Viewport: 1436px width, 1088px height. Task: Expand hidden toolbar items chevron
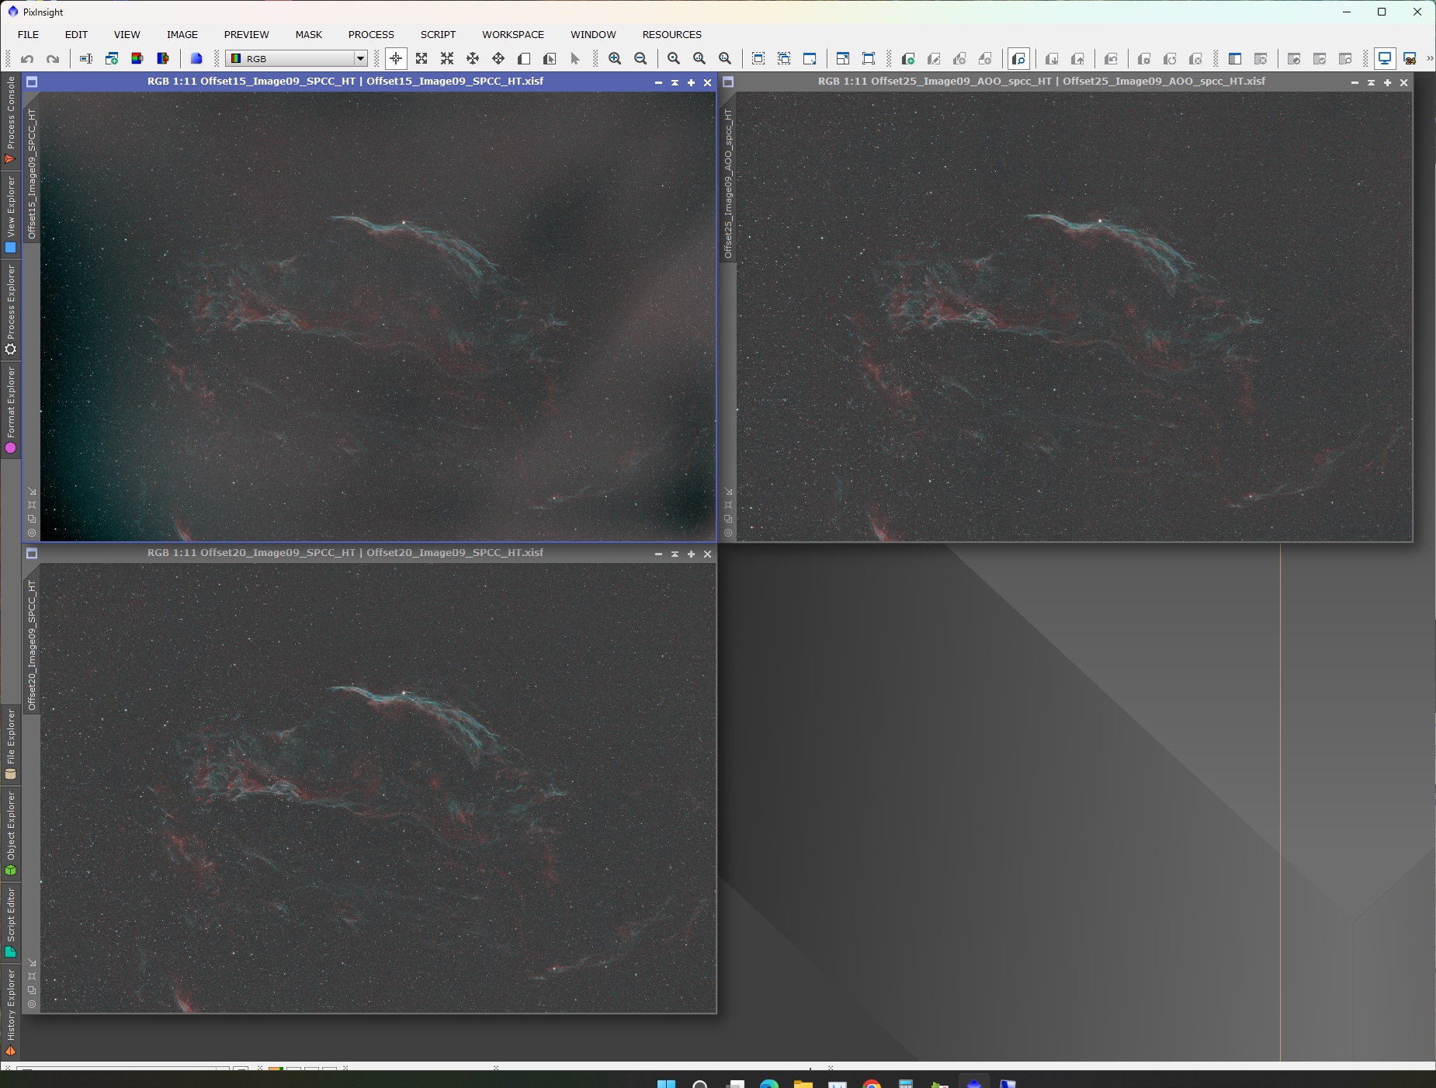click(x=1430, y=59)
